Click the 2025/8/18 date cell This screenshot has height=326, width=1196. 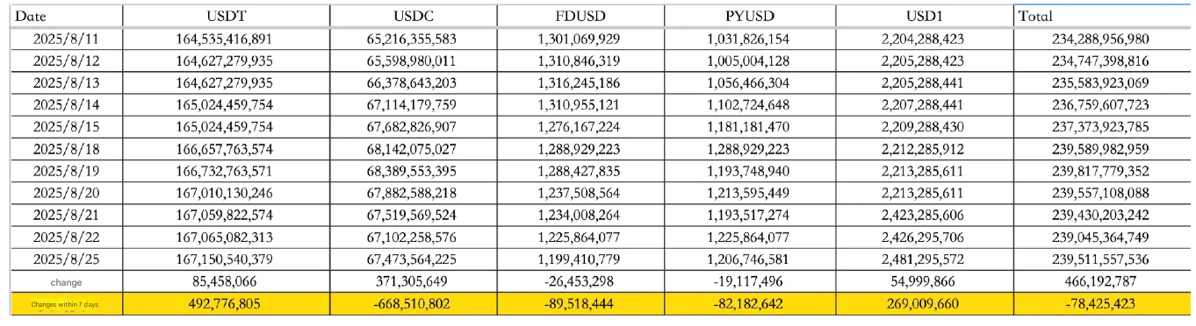[x=66, y=148]
